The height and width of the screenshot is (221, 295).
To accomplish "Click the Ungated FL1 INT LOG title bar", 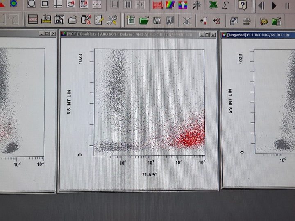I will pos(258,35).
